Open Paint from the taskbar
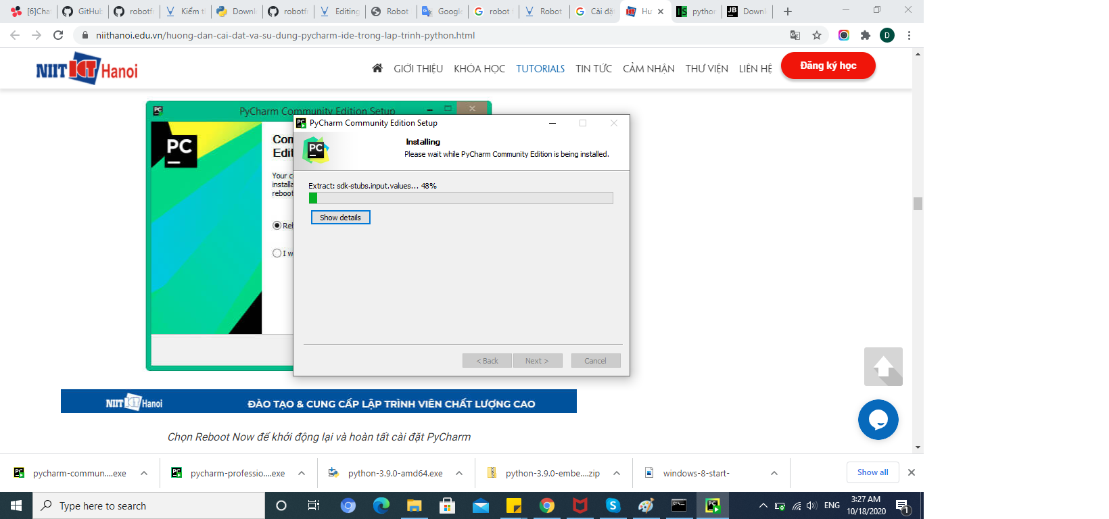This screenshot has height=519, width=1109. (x=646, y=505)
